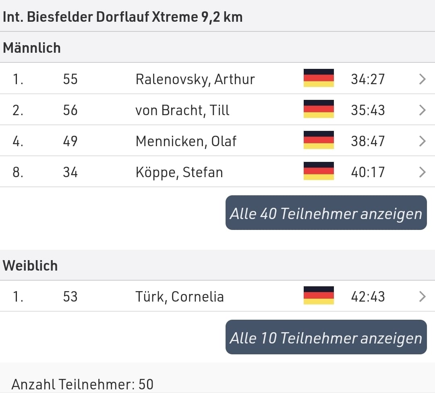
Task: Click German flag beside Mennicken, Olaf
Action: tap(319, 140)
